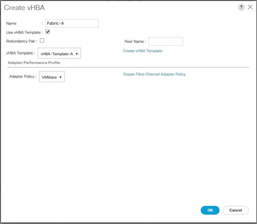
Task: Click the Peer Name label
Action: pos(134,41)
